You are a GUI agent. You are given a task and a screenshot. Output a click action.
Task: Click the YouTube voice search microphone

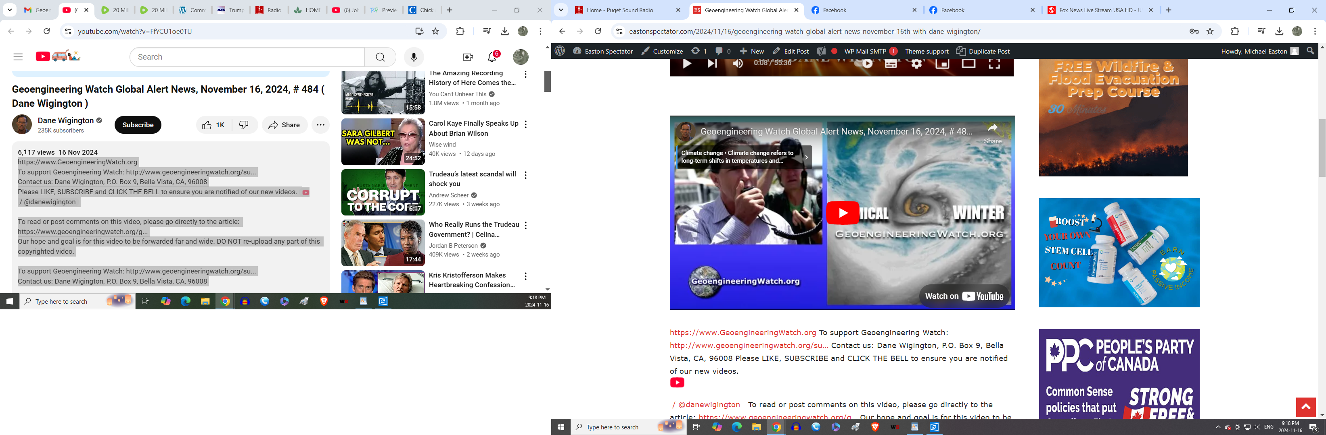tap(413, 57)
